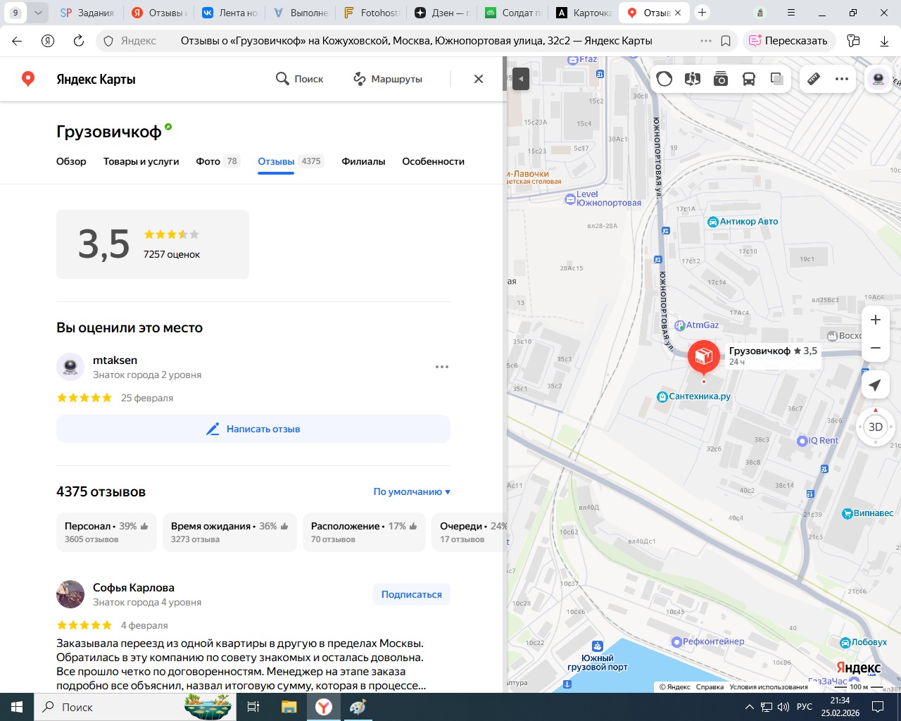Zoom out the map with minus button

click(876, 348)
